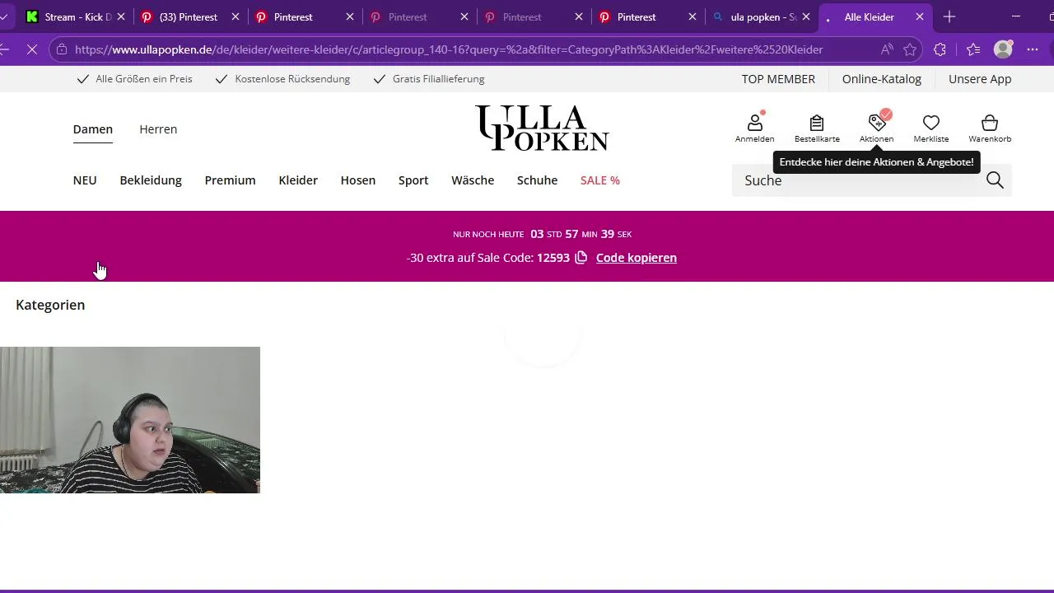Open the browser favorites list icon
Image resolution: width=1054 pixels, height=593 pixels.
click(973, 49)
